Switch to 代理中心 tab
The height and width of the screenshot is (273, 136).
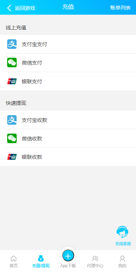click(x=95, y=261)
